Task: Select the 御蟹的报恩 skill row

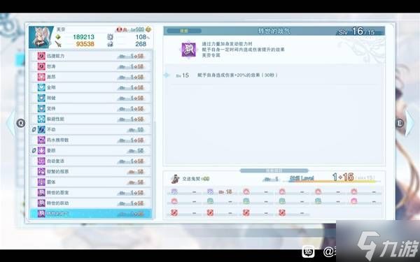Action: click(x=91, y=172)
